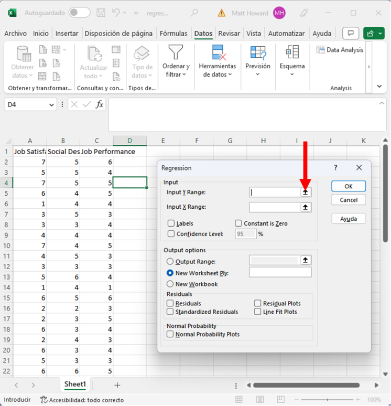
Task: Click the Input Y Range collapse selector icon
Action: point(306,193)
